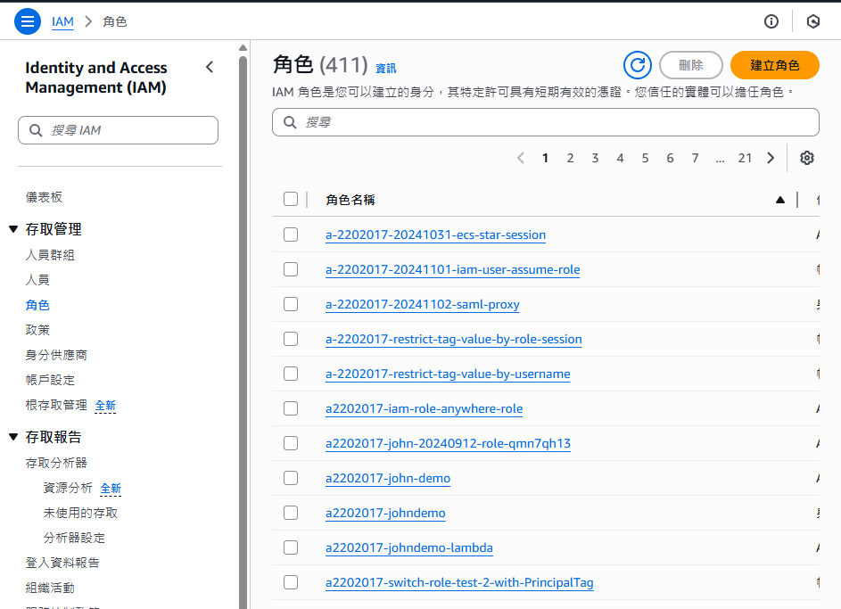
Task: Check a2202017-john-20240912-role-qmn7qh13 checkbox
Action: [291, 443]
